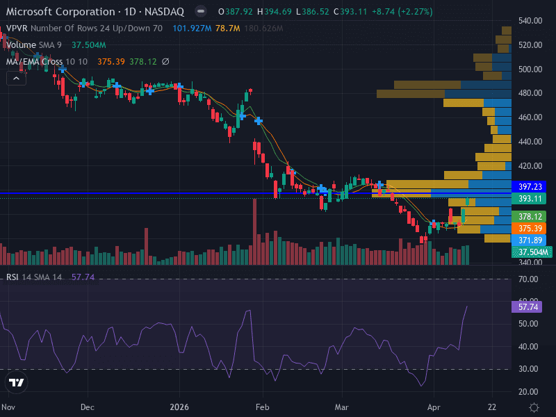Click the 375.39 orange MA price label
This screenshot has height=417, width=556.
pyautogui.click(x=530, y=229)
